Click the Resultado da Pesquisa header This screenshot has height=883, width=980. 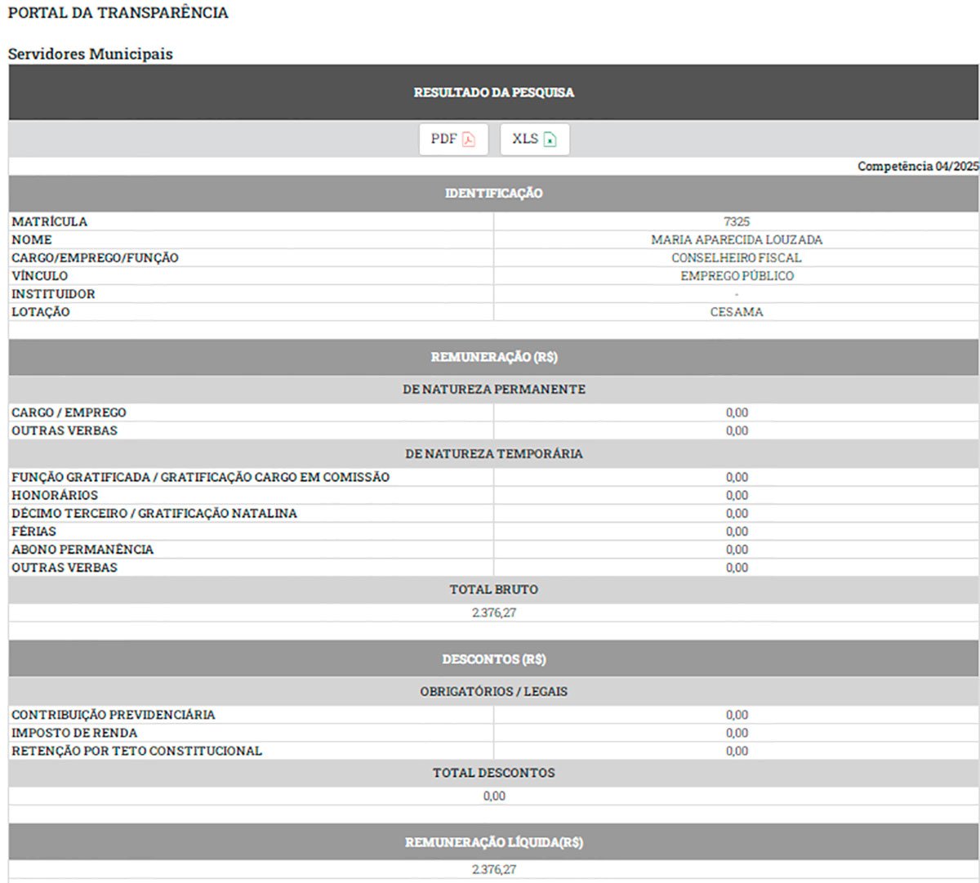(494, 92)
